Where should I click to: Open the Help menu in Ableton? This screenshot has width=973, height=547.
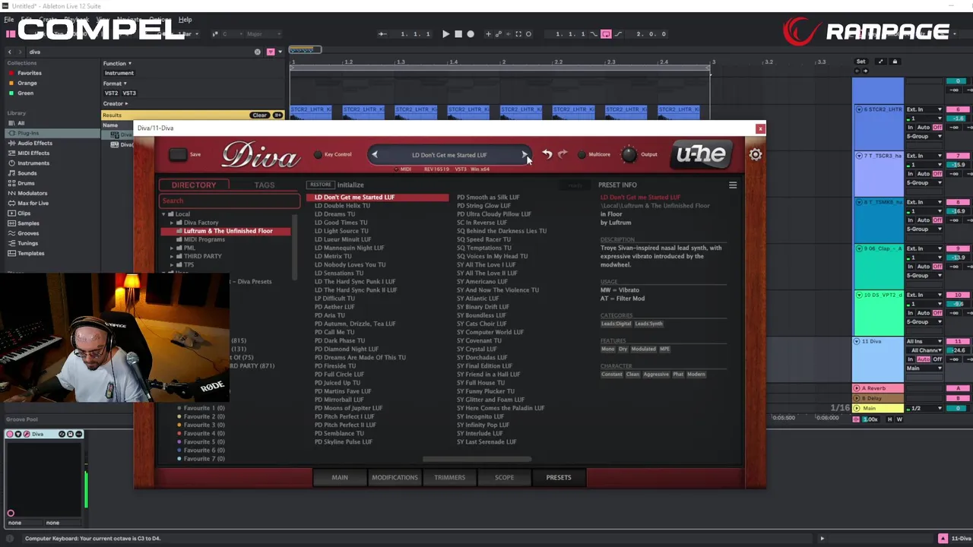click(185, 19)
